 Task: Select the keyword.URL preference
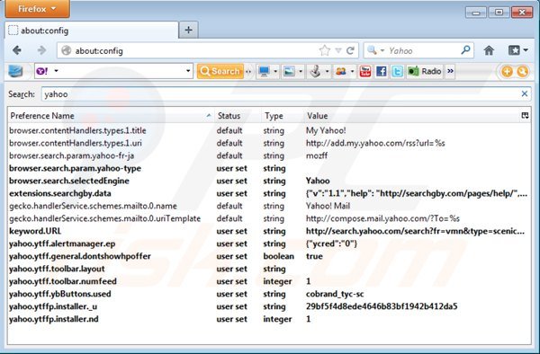click(269, 231)
